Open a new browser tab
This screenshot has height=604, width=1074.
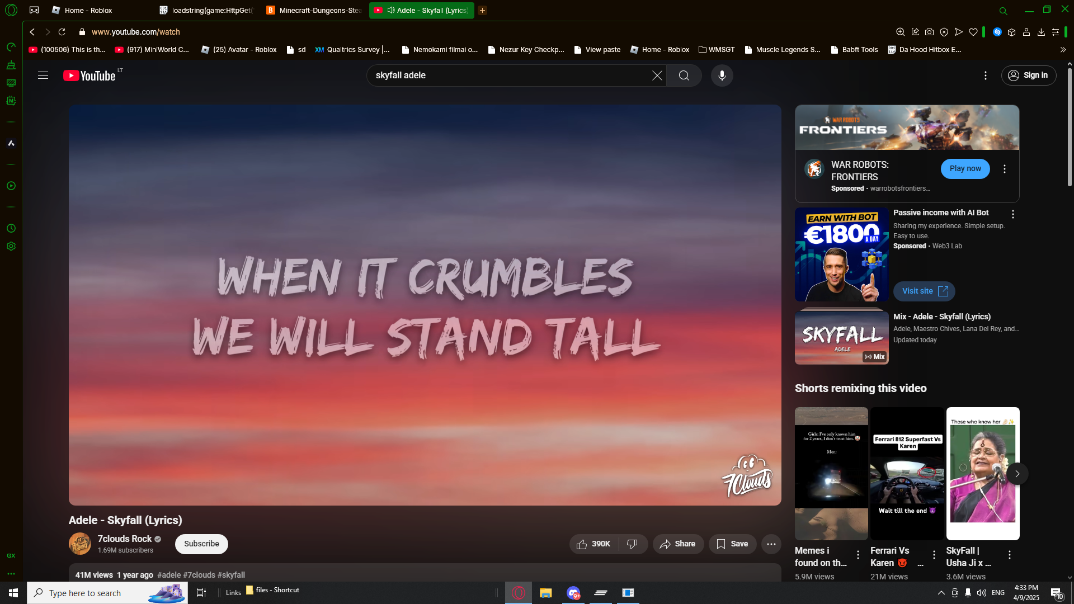482,10
